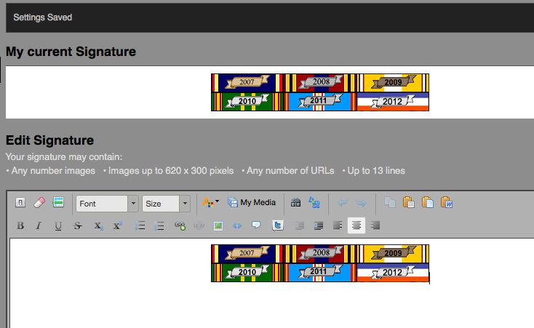
Task: Click the 2009 ribbon in the editor
Action: point(393,253)
